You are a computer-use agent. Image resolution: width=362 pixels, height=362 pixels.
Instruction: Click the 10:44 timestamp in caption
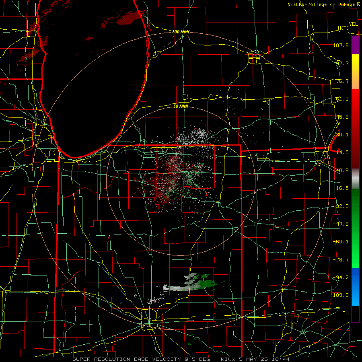point(280,359)
